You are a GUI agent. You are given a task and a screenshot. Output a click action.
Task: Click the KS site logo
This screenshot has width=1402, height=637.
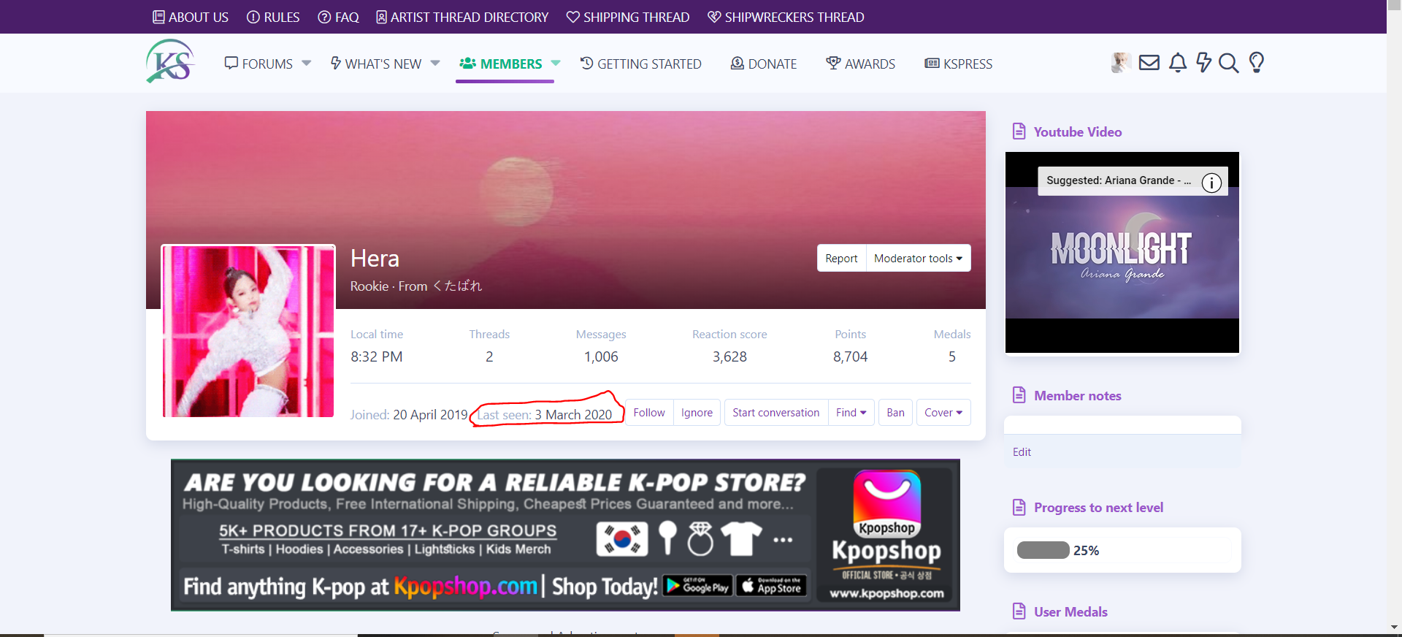coord(170,61)
